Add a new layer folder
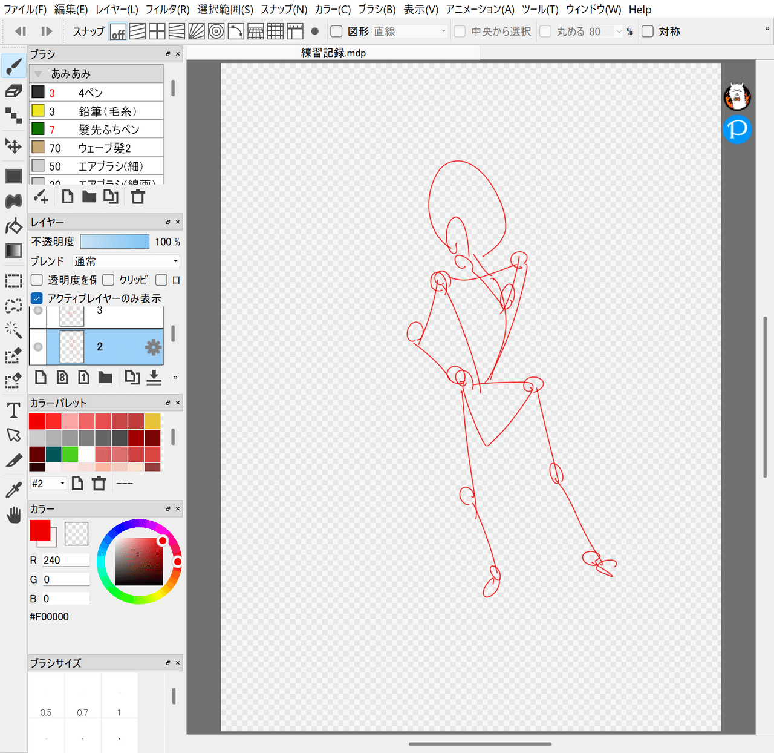 pos(105,377)
